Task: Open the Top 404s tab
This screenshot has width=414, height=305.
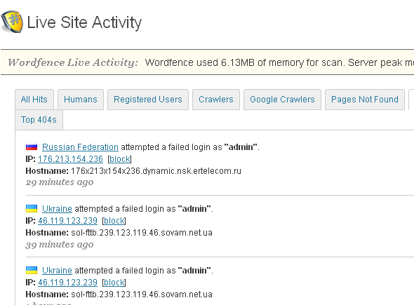Action: point(39,120)
